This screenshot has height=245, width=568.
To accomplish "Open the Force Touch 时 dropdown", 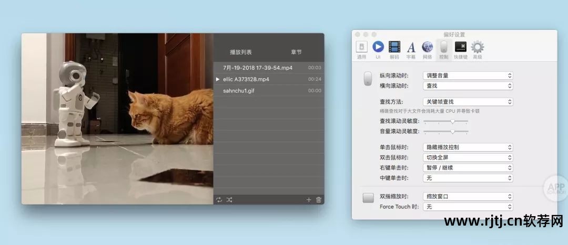I will pyautogui.click(x=468, y=207).
